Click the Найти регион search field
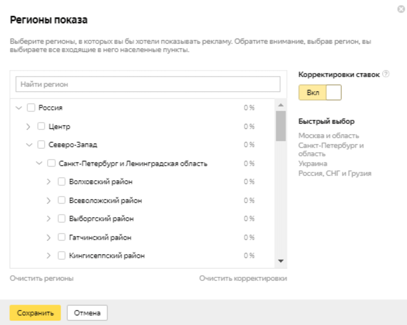Image resolution: width=407 pixels, height=325 pixels. click(147, 85)
